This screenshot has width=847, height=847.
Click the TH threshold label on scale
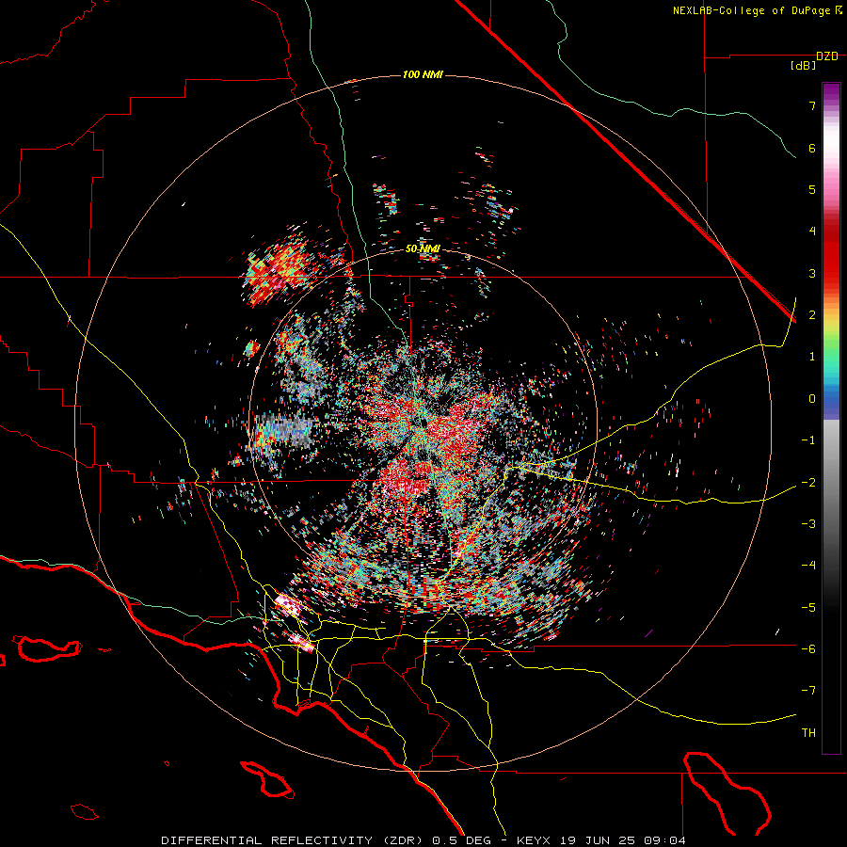coord(808,733)
